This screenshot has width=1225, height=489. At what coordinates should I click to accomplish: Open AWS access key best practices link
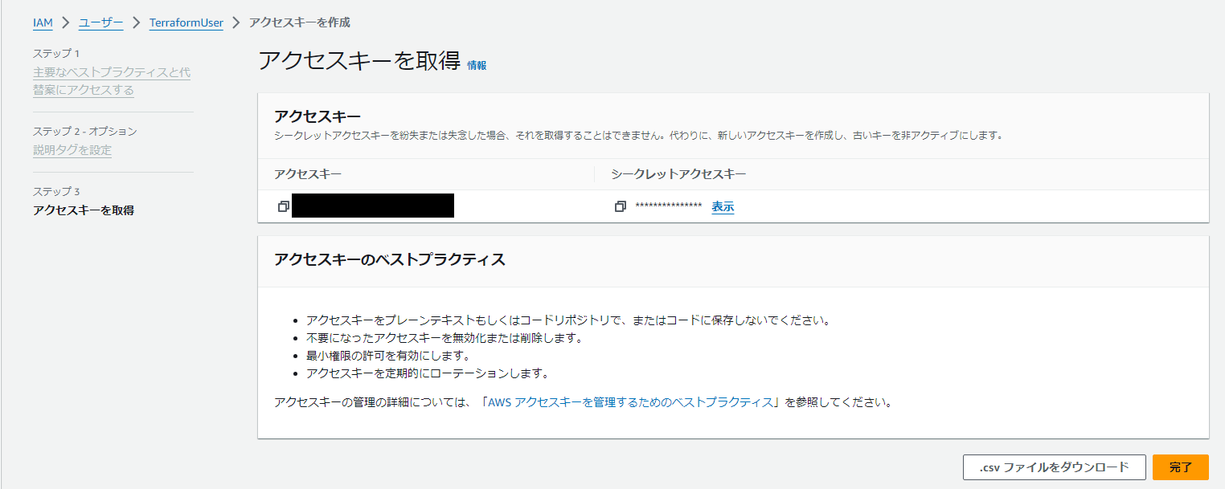point(630,401)
